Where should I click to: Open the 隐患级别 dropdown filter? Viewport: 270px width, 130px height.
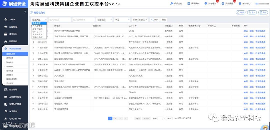[x=104, y=20]
